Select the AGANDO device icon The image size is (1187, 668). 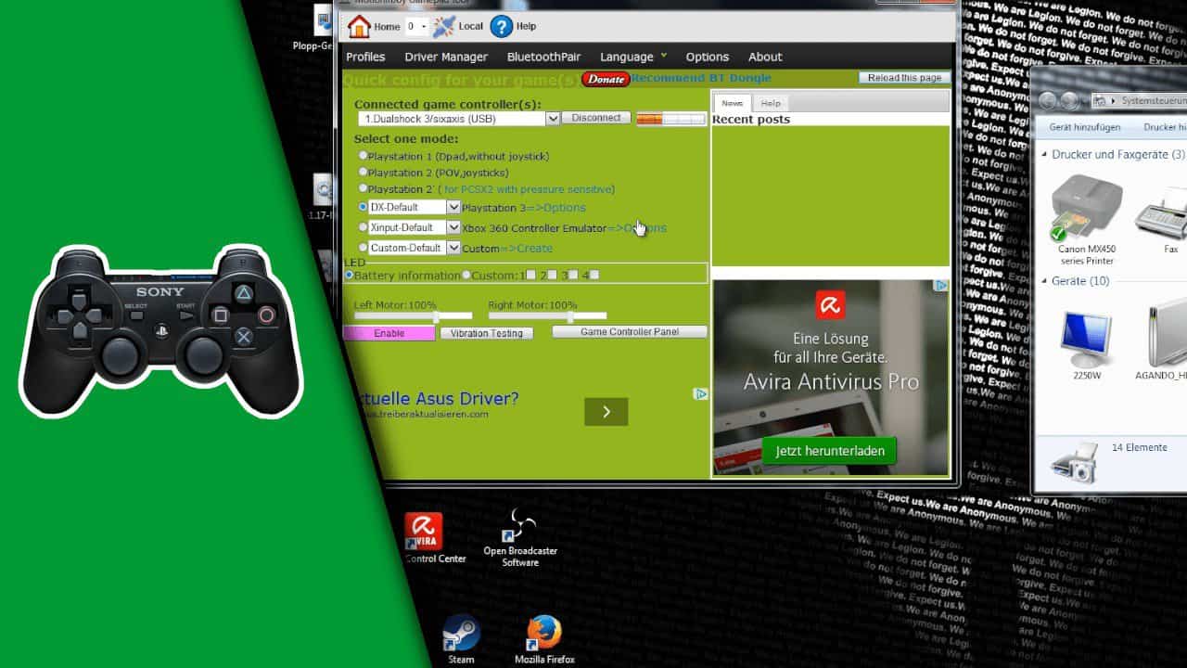click(1165, 344)
